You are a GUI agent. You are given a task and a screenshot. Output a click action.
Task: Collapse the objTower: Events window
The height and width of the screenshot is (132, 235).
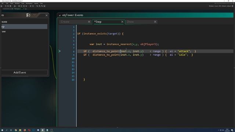59,15
